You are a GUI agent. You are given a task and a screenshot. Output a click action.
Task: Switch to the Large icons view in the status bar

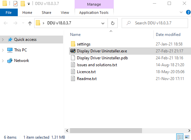(x=187, y=137)
